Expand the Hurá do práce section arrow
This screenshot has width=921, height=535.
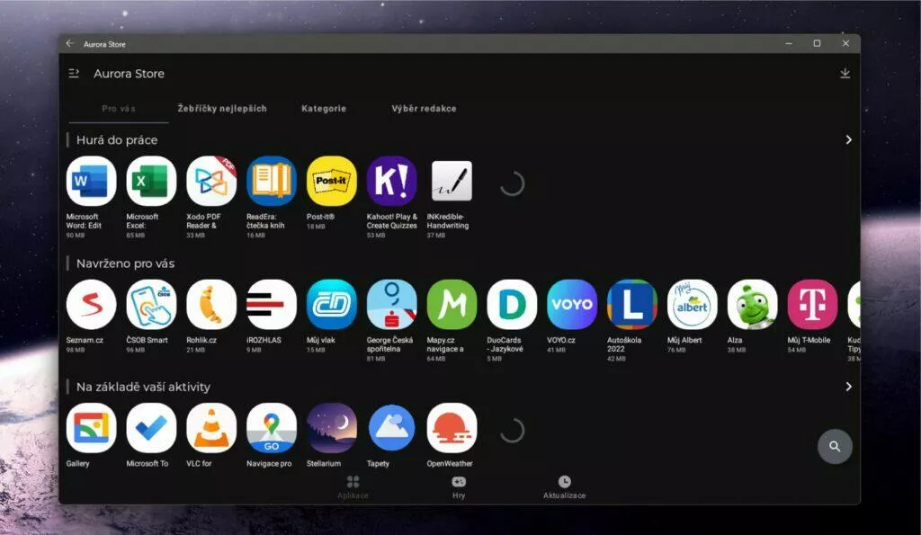[x=848, y=139]
